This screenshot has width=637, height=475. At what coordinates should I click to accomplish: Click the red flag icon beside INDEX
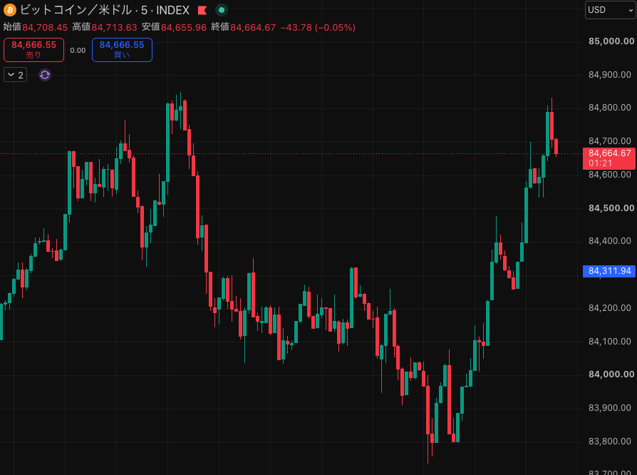click(x=202, y=10)
